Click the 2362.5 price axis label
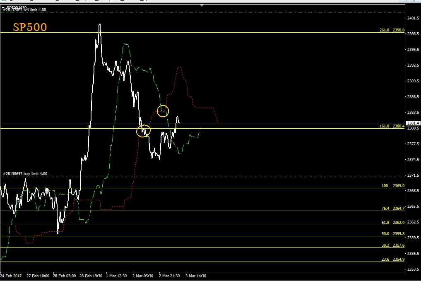Screen dimensions: 421x281 [x=413, y=222]
